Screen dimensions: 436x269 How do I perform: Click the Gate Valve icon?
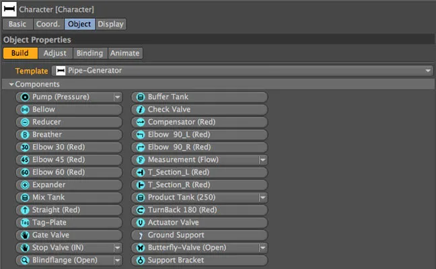point(25,235)
